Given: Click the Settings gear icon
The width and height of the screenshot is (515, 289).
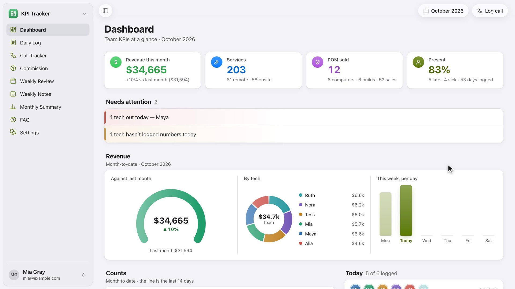Looking at the screenshot, I should click(x=13, y=132).
